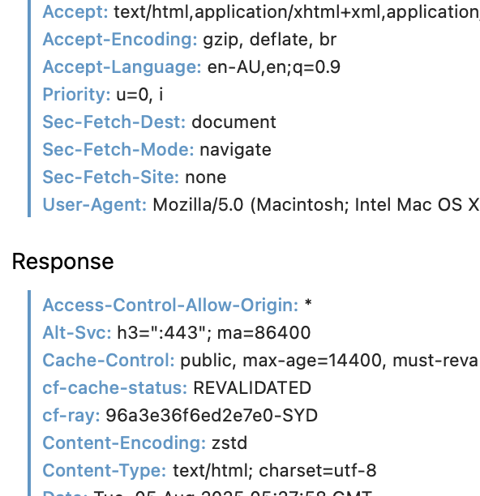Click the Priority header label
This screenshot has height=496, width=480.
point(76,95)
